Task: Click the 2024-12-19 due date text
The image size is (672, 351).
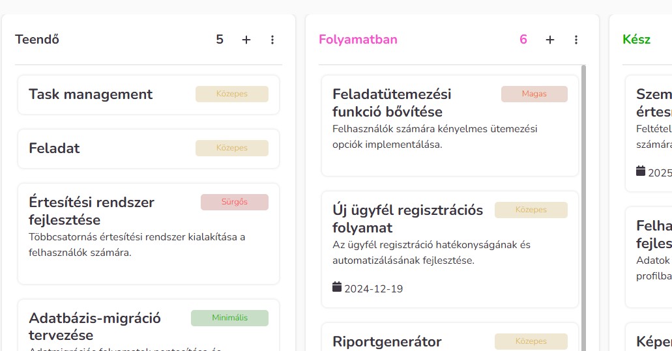Action: coord(373,288)
